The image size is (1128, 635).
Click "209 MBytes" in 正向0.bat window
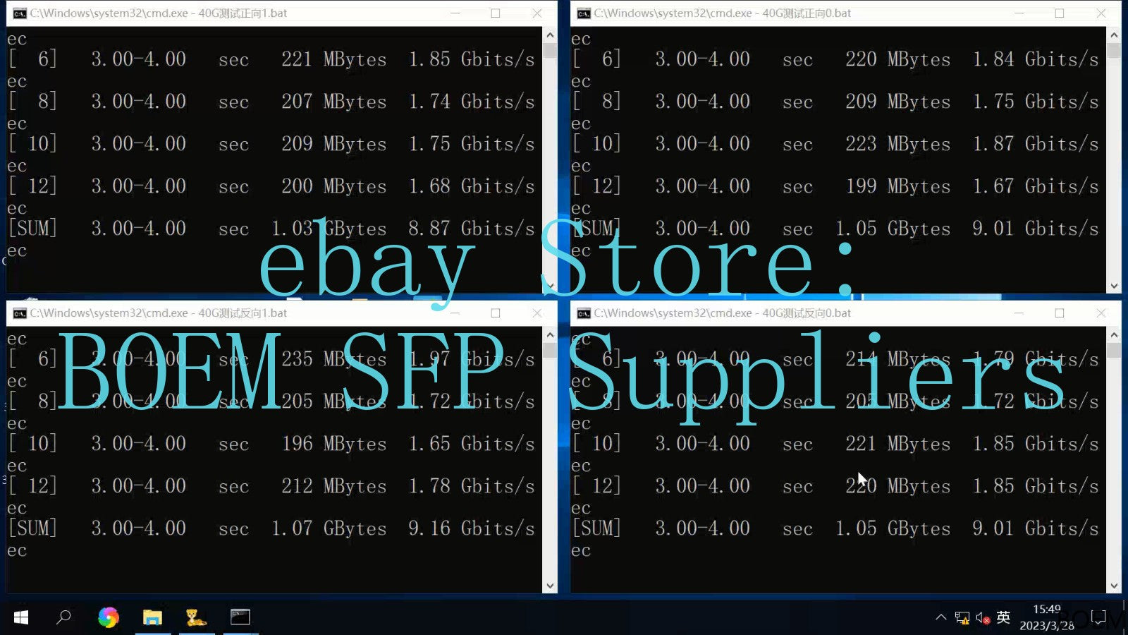tap(897, 102)
